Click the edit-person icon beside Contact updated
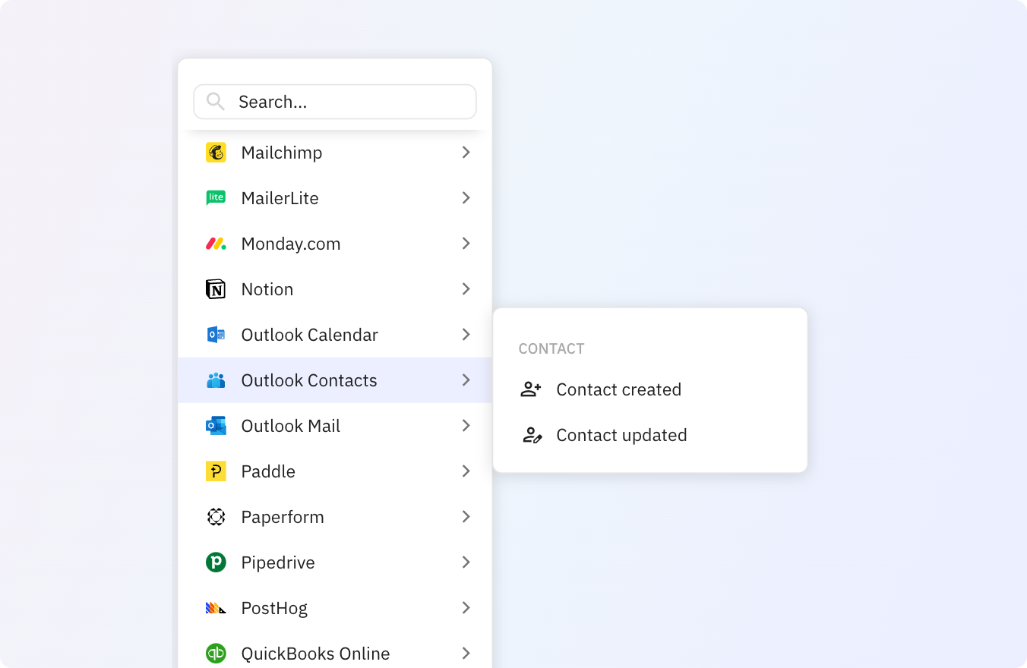This screenshot has width=1027, height=668. 532,435
